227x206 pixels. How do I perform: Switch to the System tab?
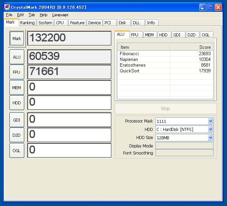(45, 23)
